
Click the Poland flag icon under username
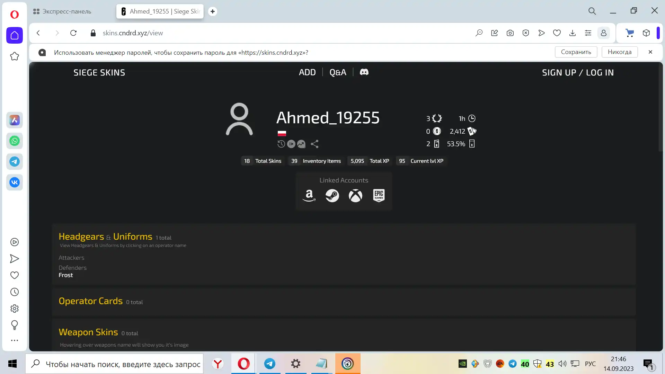pos(282,133)
